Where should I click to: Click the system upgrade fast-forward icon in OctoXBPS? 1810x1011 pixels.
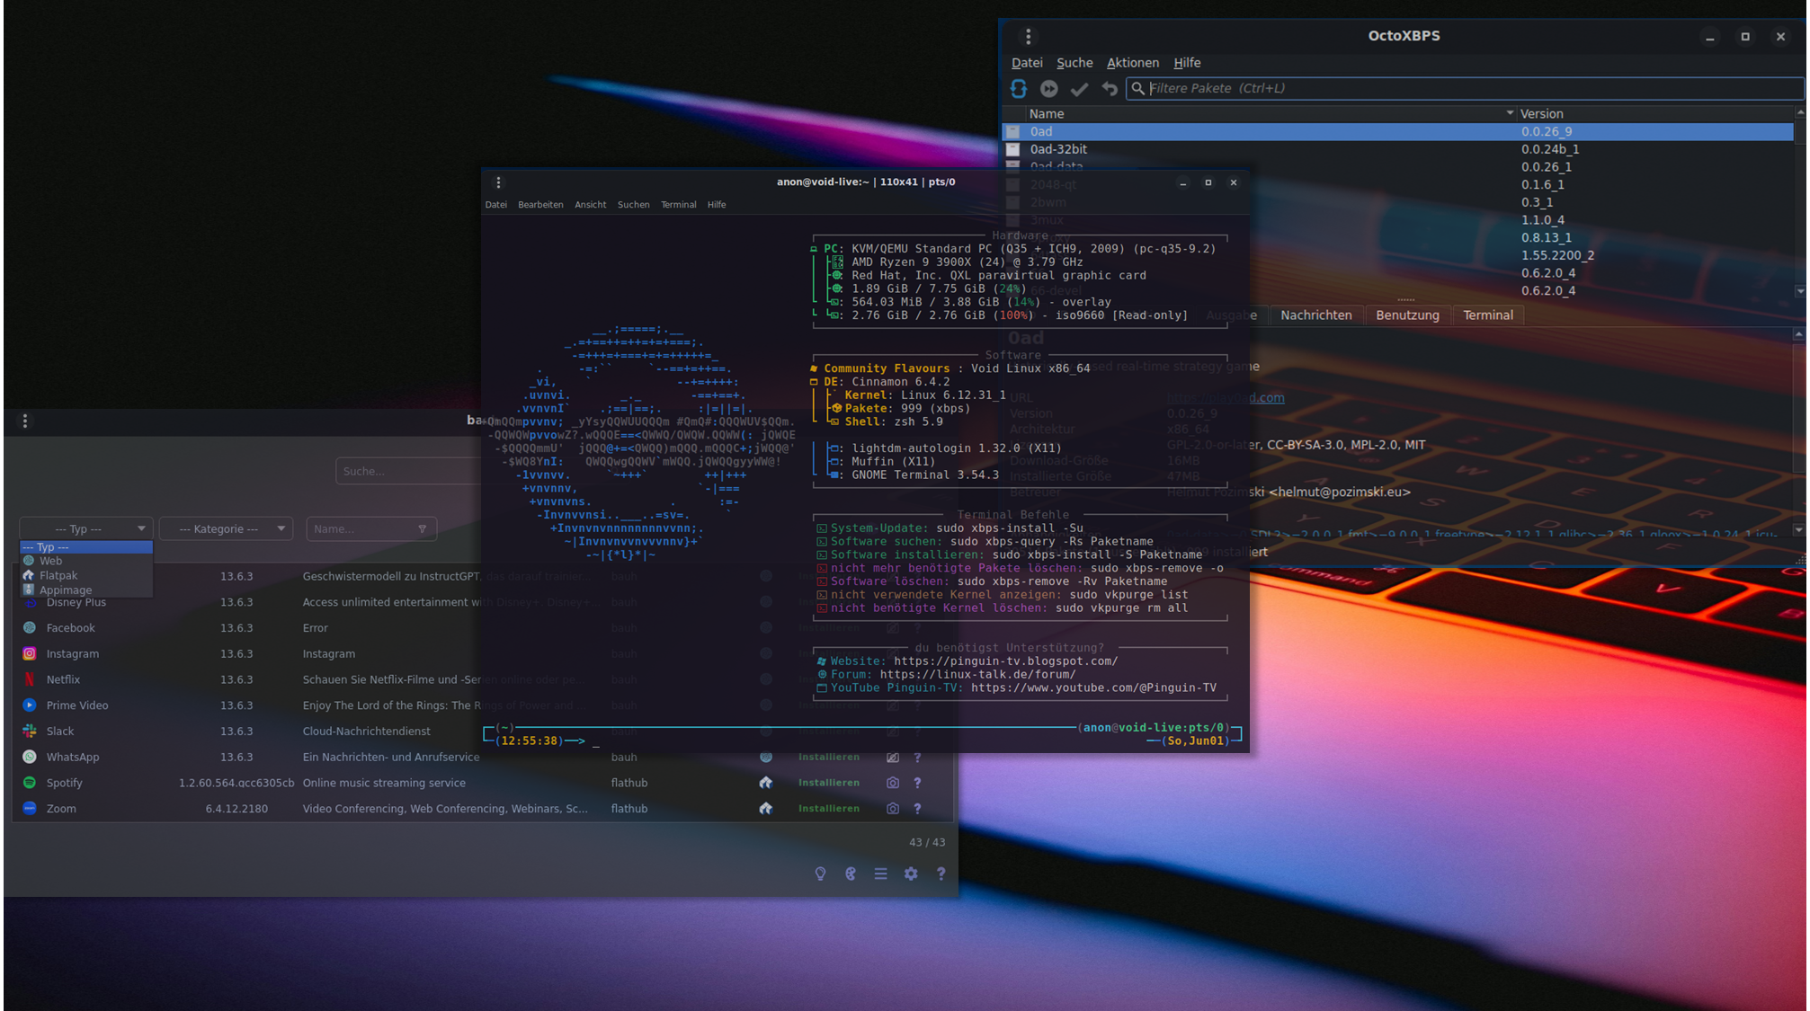click(x=1049, y=88)
